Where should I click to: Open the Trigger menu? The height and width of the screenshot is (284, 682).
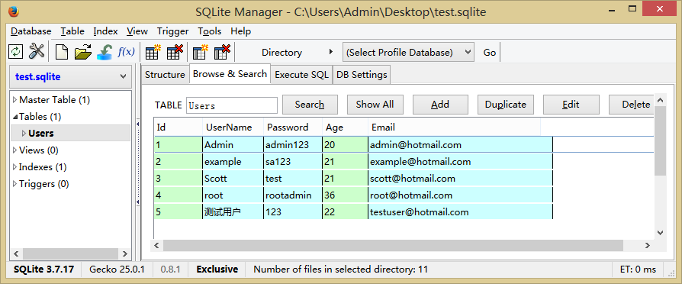(x=172, y=31)
